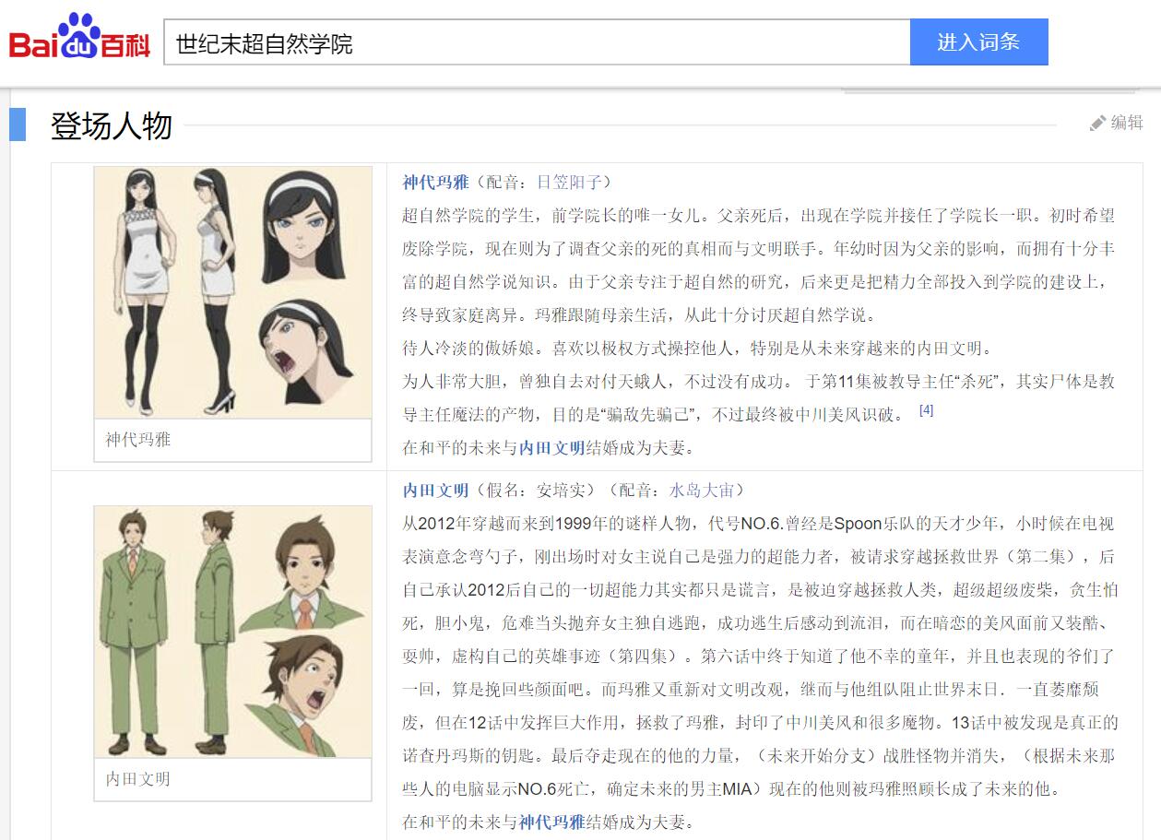Screen dimensions: 1161x840
Task: Select the 登场人物 section heading
Action: tap(112, 125)
